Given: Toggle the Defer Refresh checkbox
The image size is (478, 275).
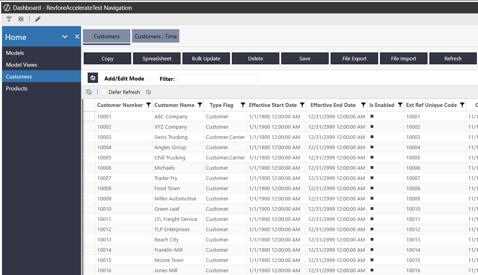Looking at the screenshot, I should click(x=104, y=92).
